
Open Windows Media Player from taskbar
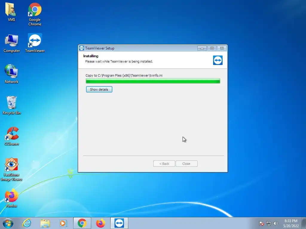click(63, 223)
